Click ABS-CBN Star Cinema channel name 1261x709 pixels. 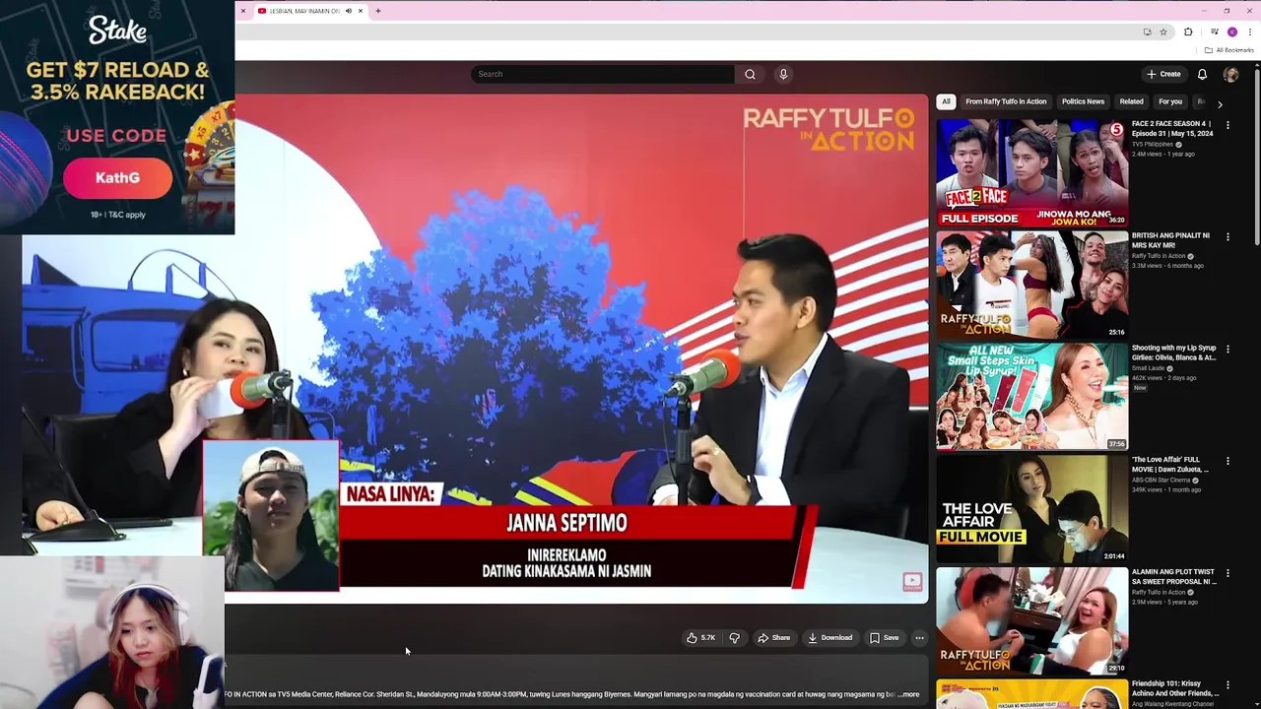[1161, 480]
